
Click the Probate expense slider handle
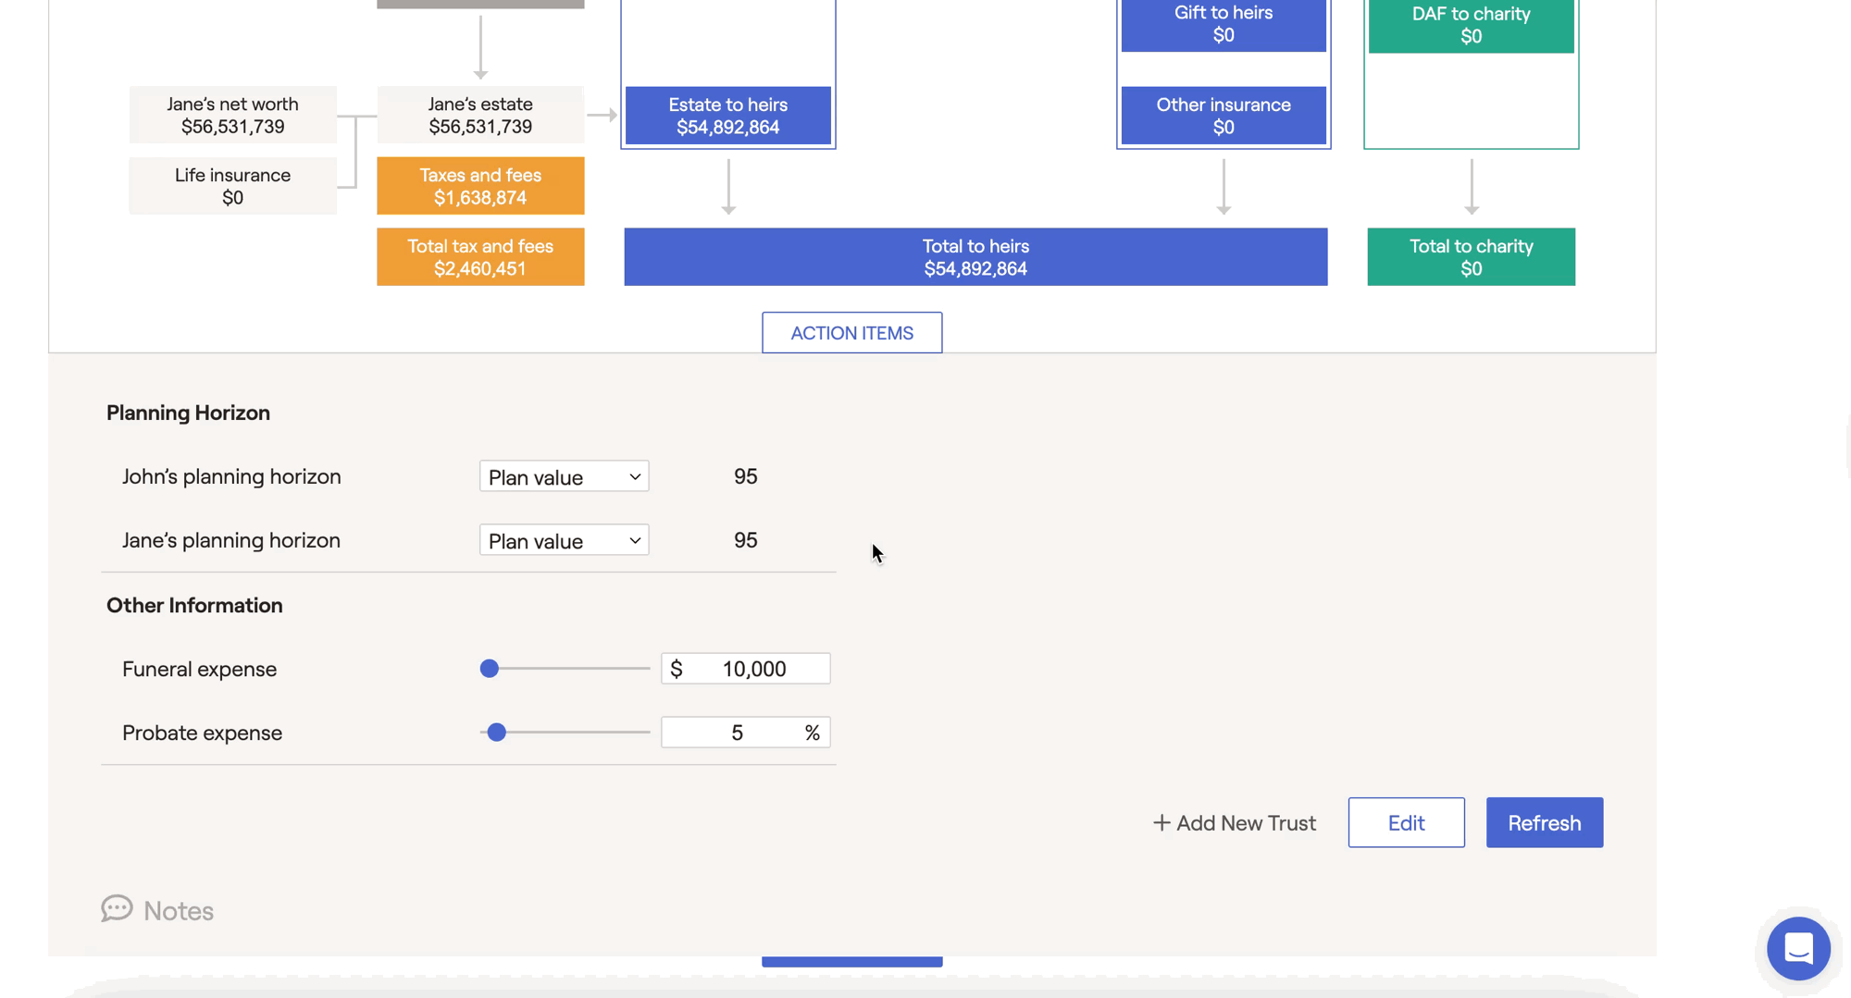point(497,733)
